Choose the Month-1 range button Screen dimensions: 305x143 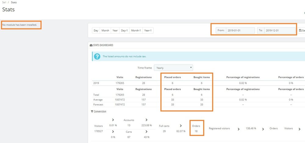pyautogui.click(x=136, y=30)
